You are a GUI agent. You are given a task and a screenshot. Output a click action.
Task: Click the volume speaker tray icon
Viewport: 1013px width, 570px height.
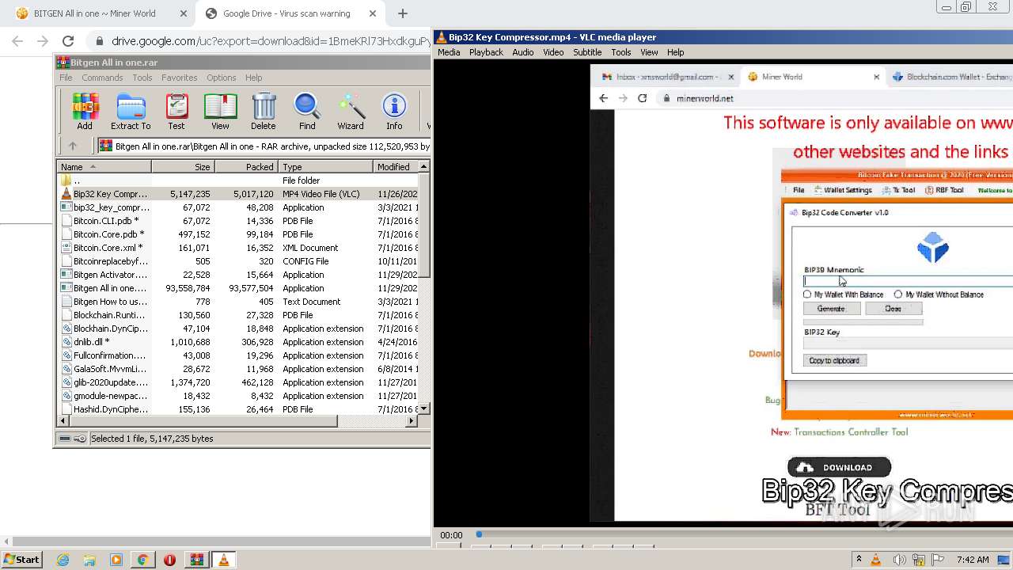point(899,560)
